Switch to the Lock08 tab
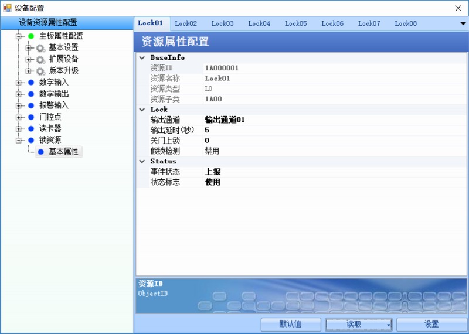The image size is (469, 334). 405,23
